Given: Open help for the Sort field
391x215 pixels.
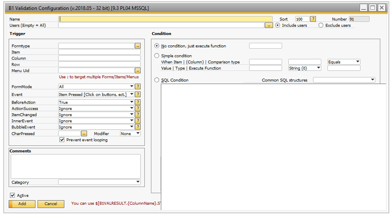Looking at the screenshot, I should point(313,19).
